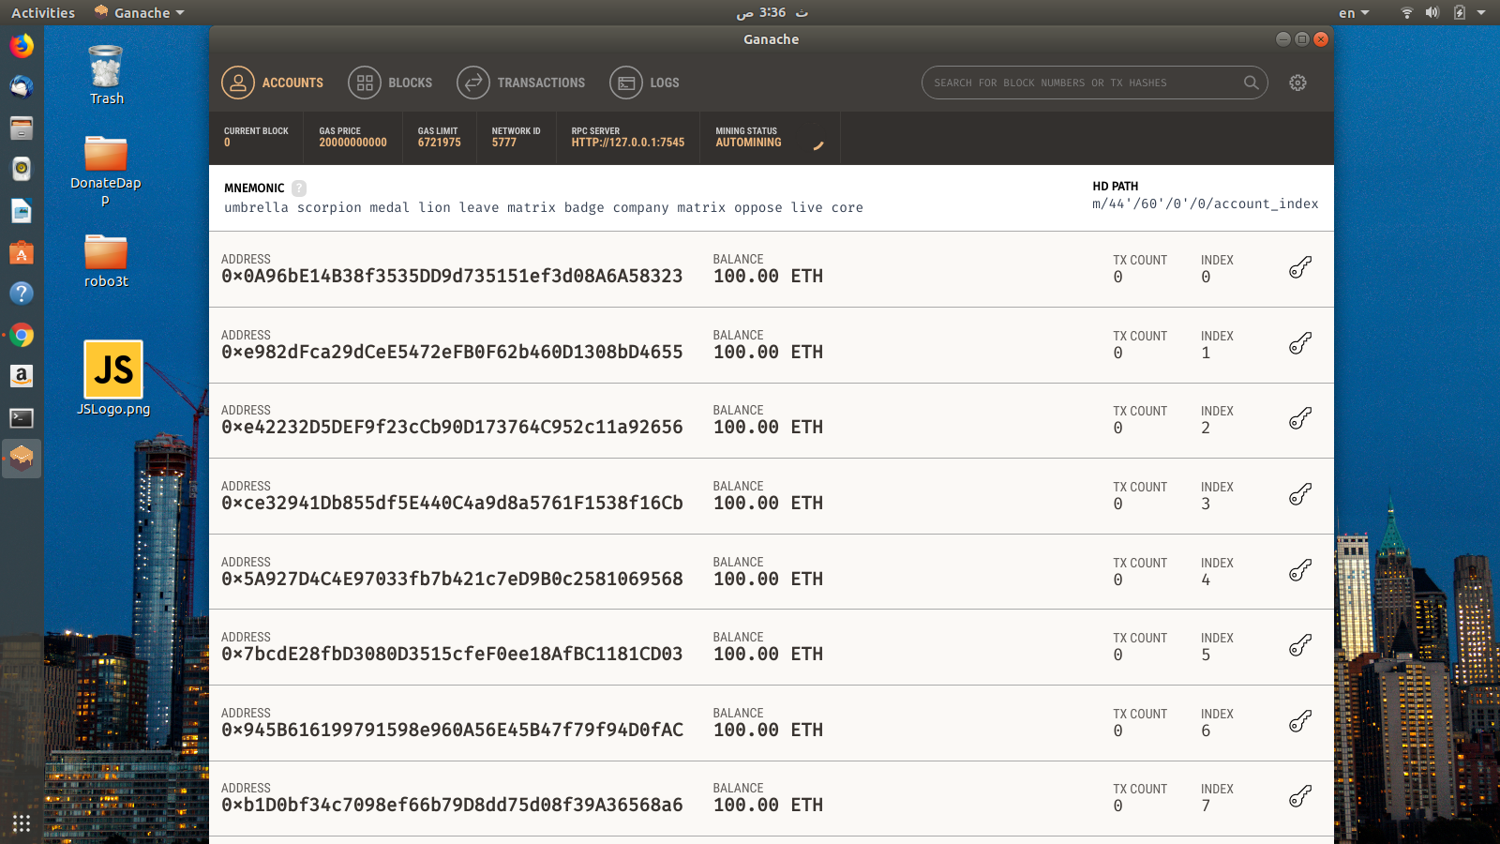Show private key for account index 5
1500x844 pixels.
click(x=1299, y=646)
